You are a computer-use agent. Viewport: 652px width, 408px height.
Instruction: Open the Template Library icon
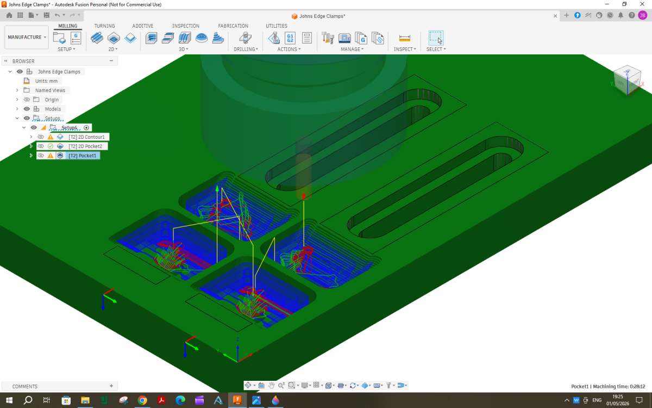378,38
